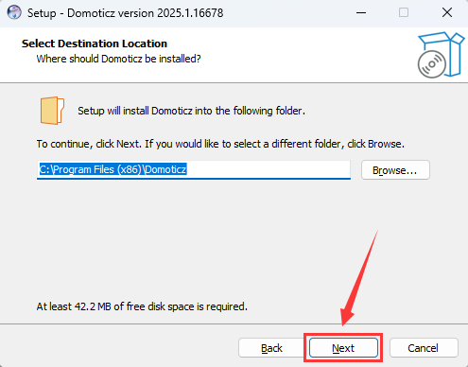Click the 'To continue, click Next' instruction
468x367 pixels.
220,144
